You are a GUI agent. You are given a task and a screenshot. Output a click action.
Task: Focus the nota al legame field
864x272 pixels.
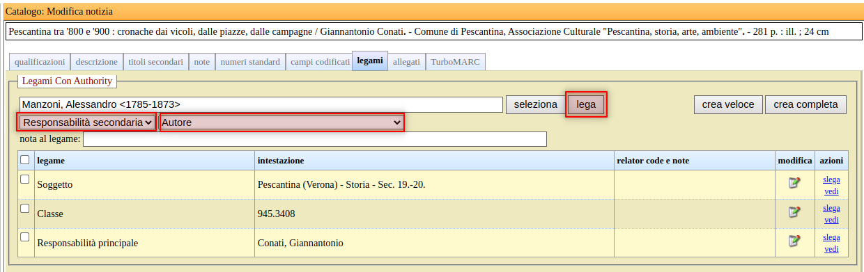point(314,139)
